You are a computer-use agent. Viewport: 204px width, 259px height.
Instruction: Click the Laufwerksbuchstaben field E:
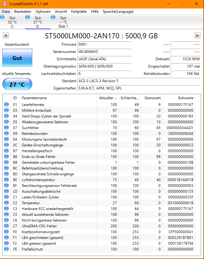[105, 74]
